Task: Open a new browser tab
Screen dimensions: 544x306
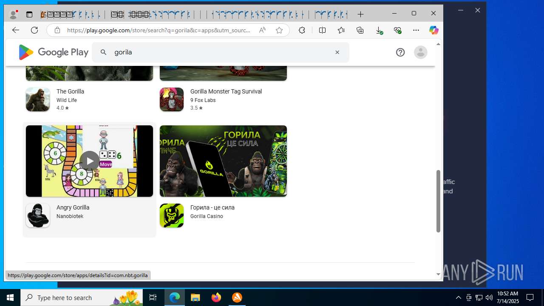Action: [x=360, y=14]
